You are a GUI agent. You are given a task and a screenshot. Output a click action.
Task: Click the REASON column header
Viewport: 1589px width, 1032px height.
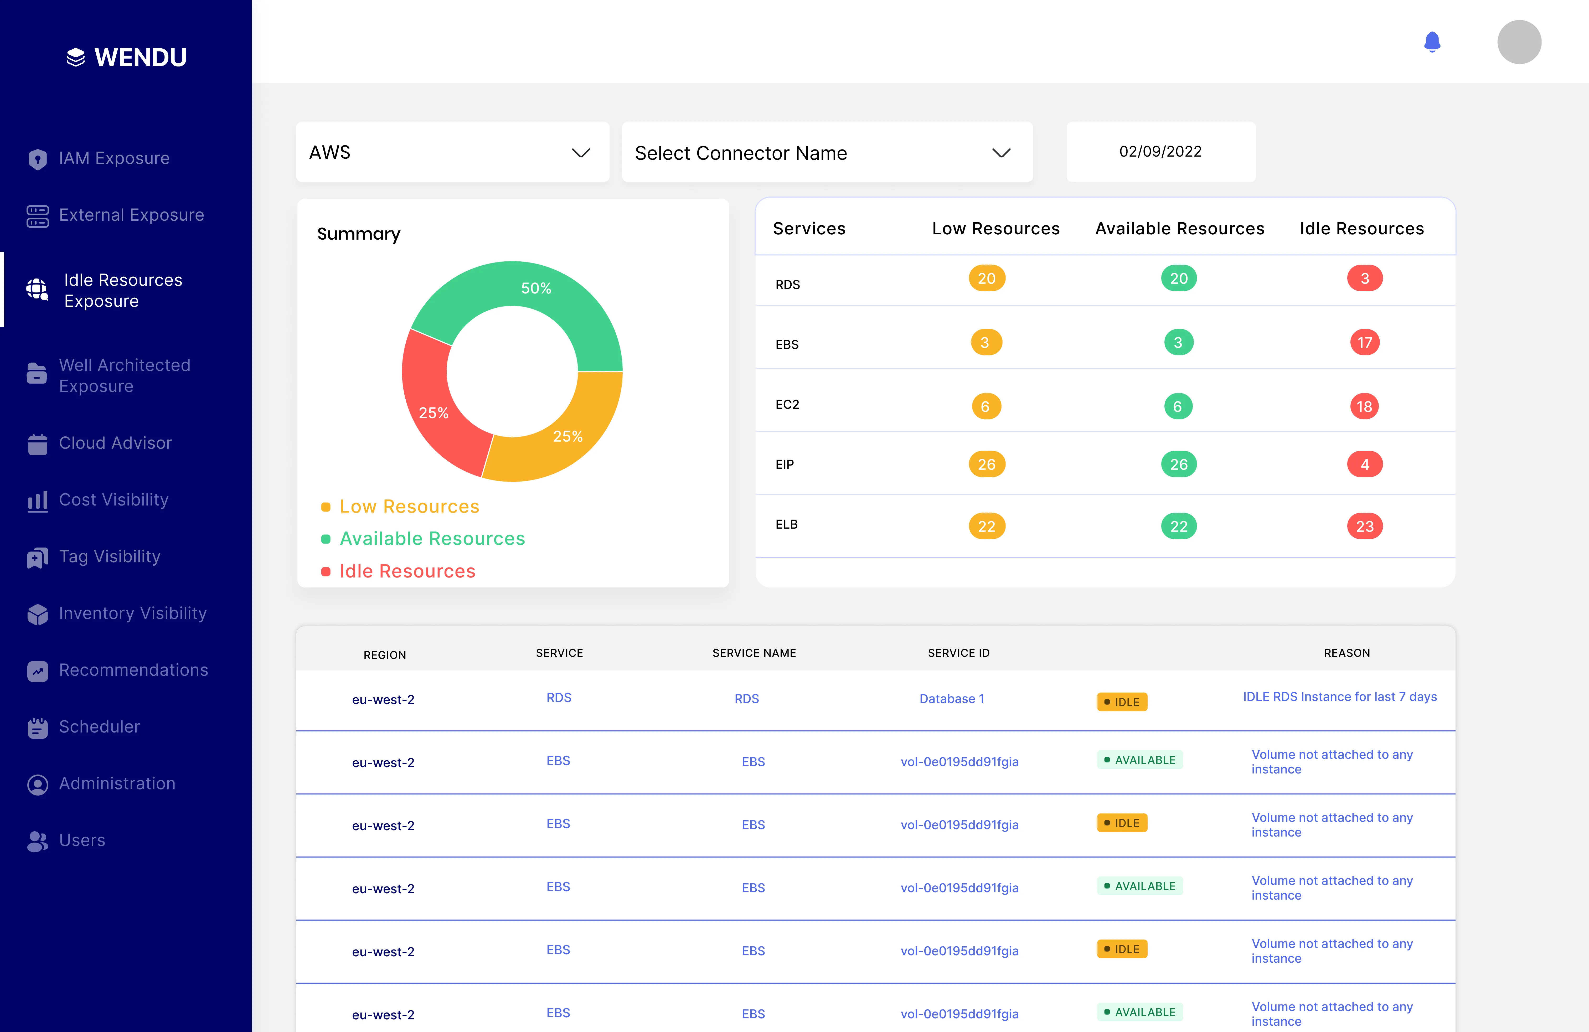pyautogui.click(x=1347, y=653)
